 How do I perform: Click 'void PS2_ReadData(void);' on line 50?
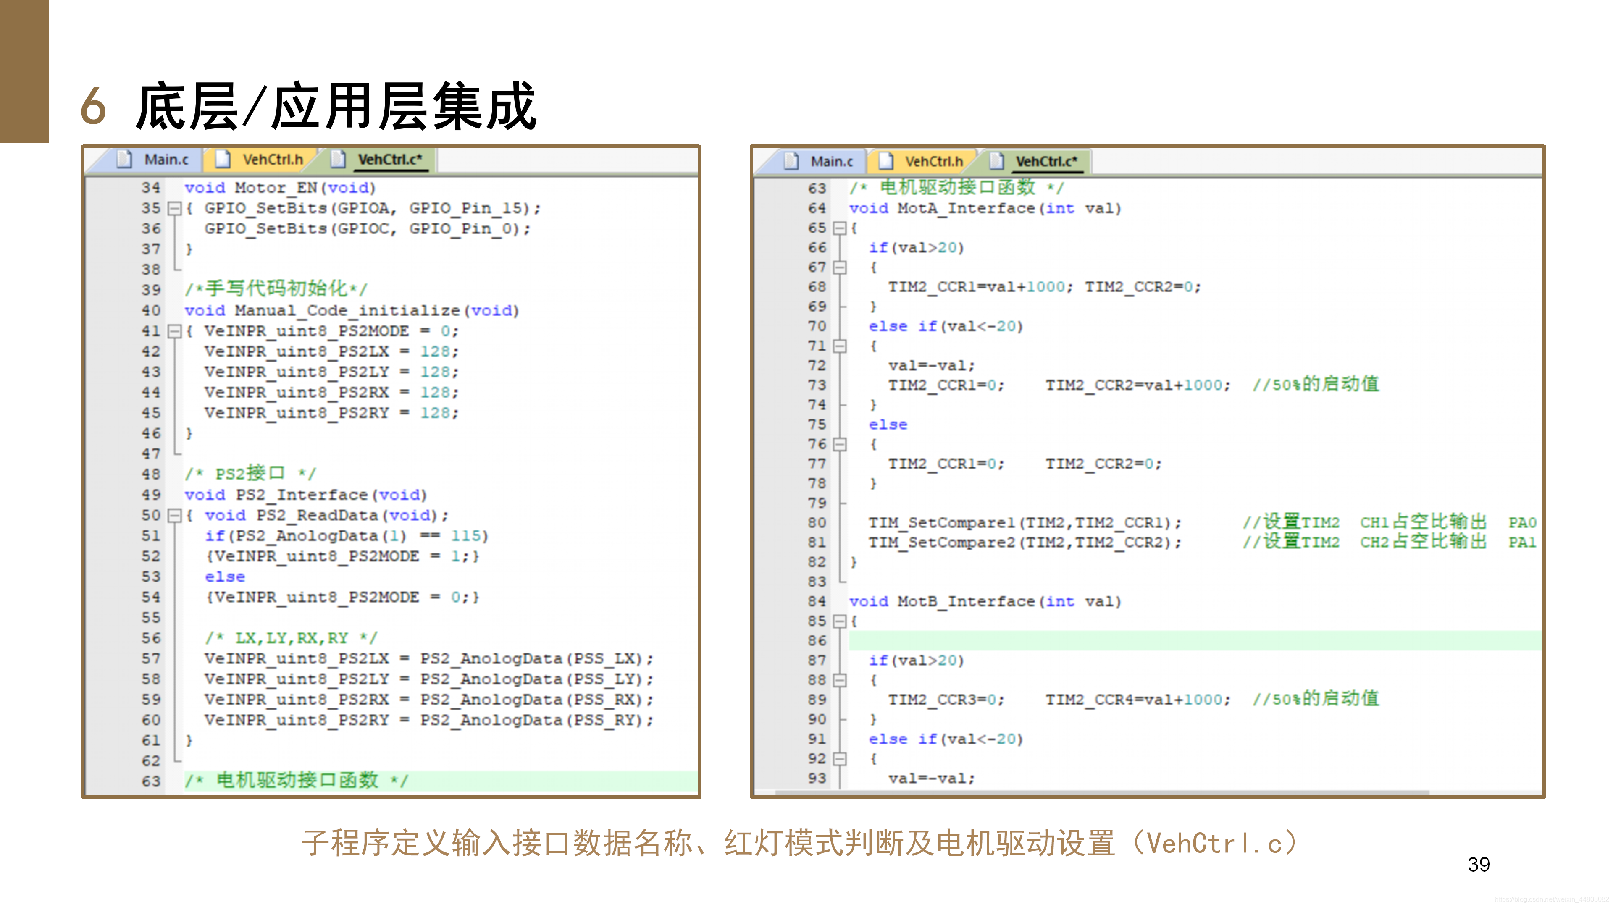coord(327,515)
